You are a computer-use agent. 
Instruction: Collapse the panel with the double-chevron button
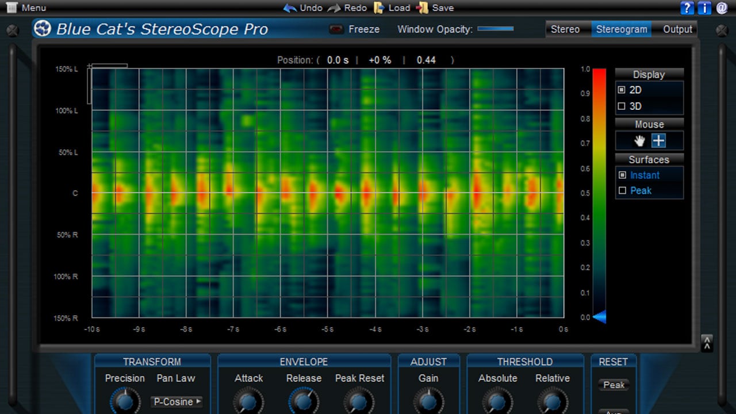pos(707,343)
